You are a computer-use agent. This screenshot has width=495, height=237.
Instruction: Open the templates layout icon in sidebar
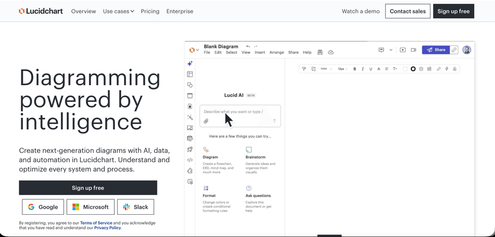click(x=190, y=74)
